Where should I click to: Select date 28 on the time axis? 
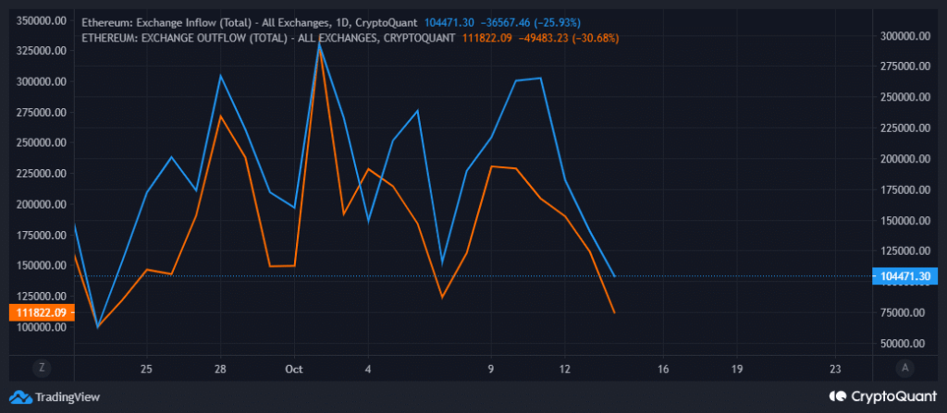[x=220, y=369]
